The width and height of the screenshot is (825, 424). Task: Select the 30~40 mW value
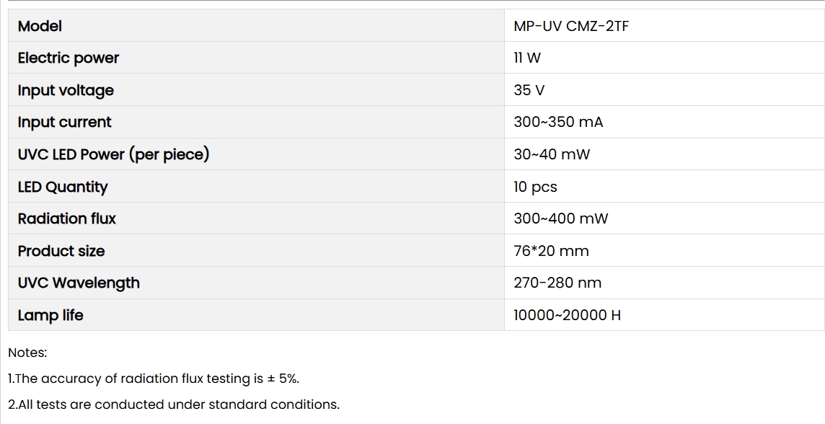[x=552, y=154]
